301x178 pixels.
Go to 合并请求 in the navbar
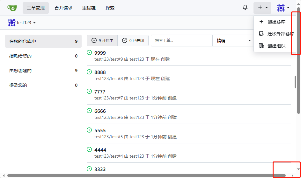(63, 8)
